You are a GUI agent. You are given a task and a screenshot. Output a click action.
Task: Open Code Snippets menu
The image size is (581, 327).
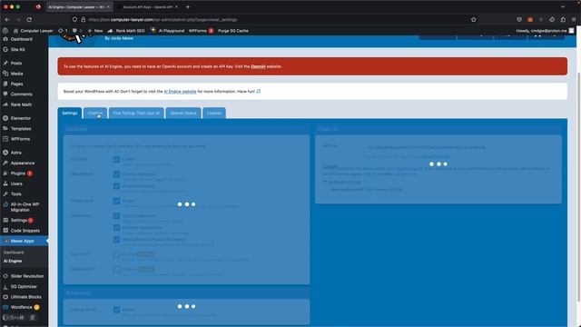pos(25,231)
